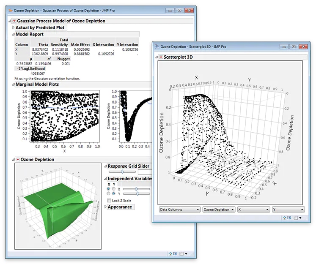
Task: Click main effect value 0.8881582
Action: 82,54
